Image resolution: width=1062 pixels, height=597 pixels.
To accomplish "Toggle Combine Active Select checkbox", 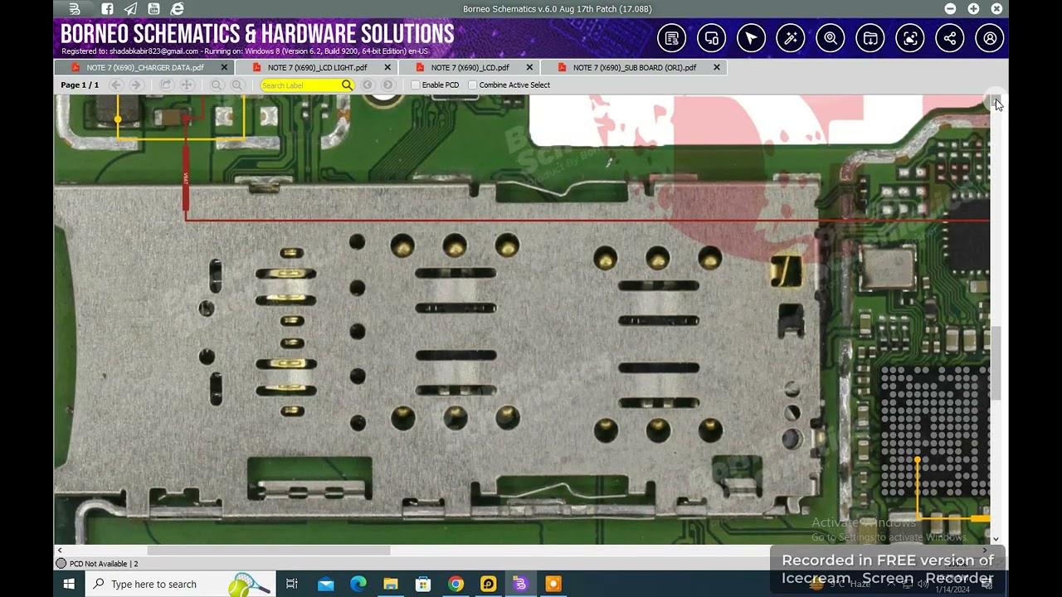I will click(473, 85).
